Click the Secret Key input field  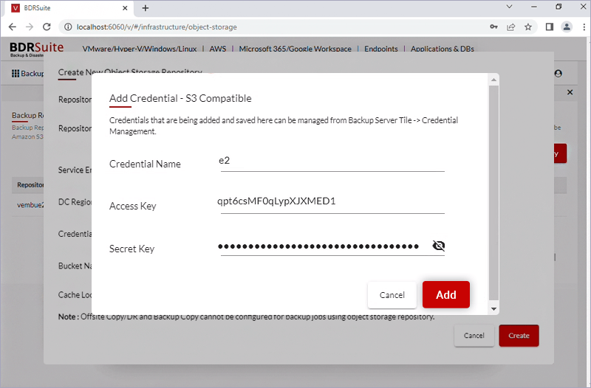tap(324, 246)
